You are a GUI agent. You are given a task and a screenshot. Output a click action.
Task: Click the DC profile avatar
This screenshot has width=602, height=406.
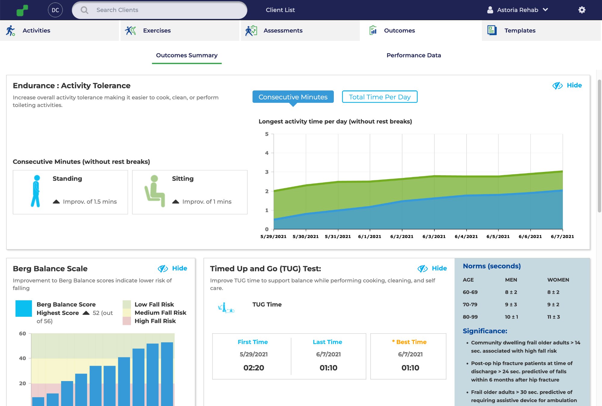[55, 10]
